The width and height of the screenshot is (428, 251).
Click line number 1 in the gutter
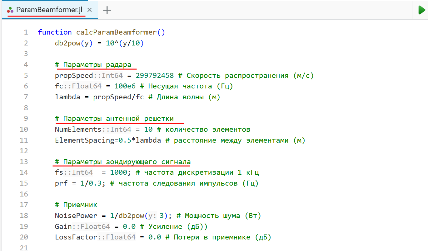pyautogui.click(x=26, y=32)
